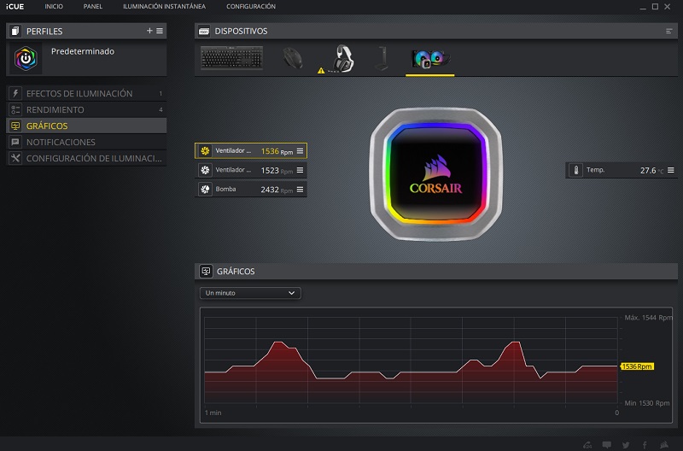The width and height of the screenshot is (683, 451).
Task: Open Configuración in the top menu
Action: [x=250, y=7]
